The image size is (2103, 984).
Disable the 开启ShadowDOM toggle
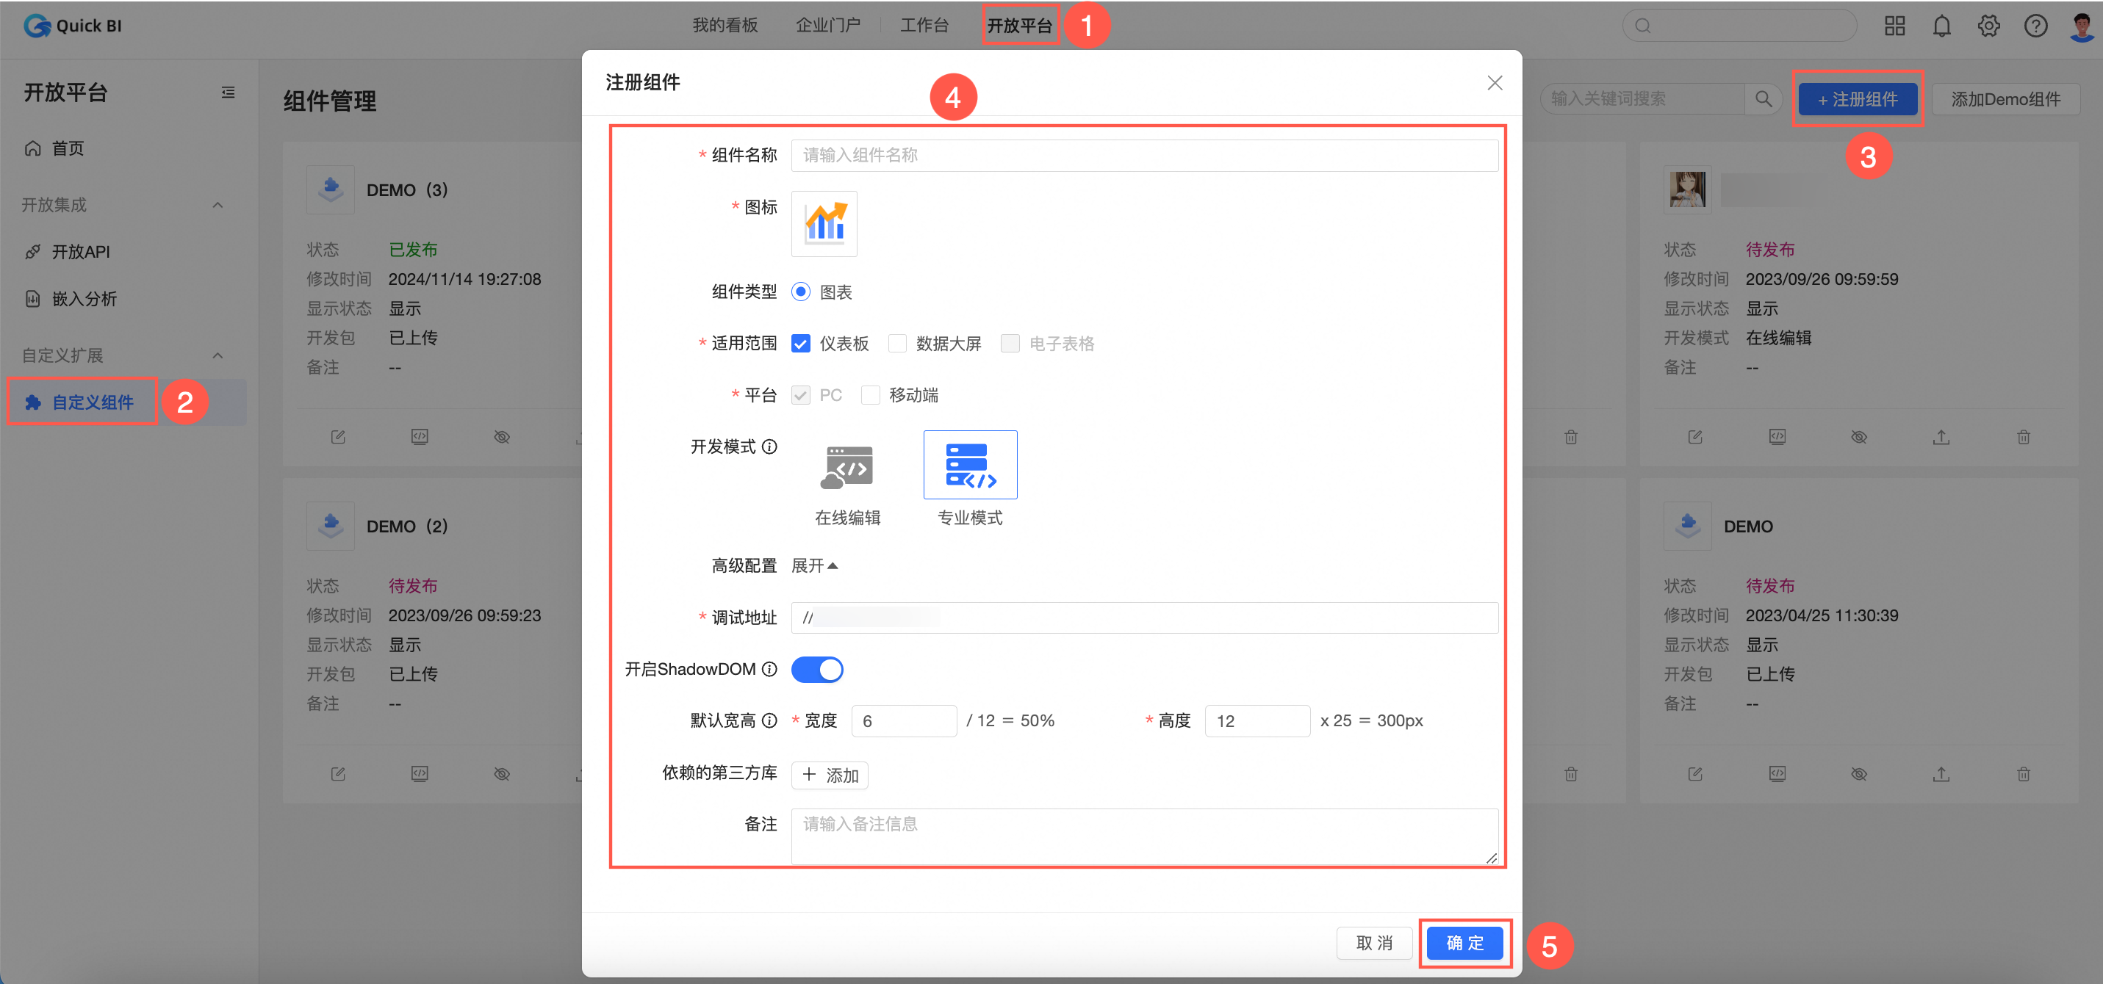816,670
